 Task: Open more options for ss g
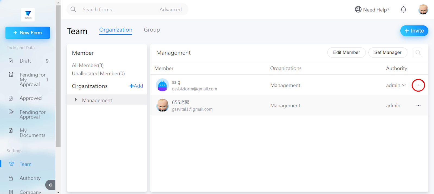[x=418, y=85]
